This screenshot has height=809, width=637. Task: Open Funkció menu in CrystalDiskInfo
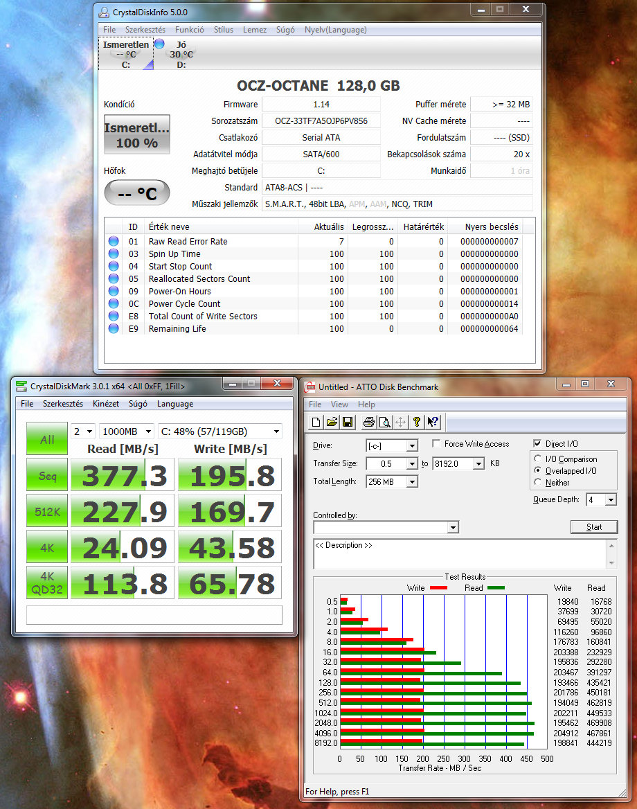point(189,30)
